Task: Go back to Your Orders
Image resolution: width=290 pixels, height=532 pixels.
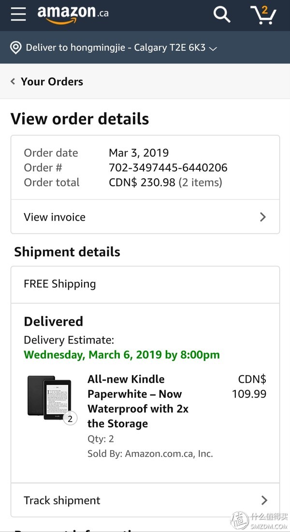Action: [52, 81]
